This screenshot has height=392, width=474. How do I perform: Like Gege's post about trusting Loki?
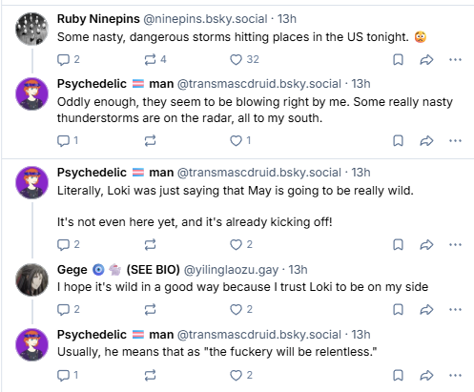coord(241,310)
